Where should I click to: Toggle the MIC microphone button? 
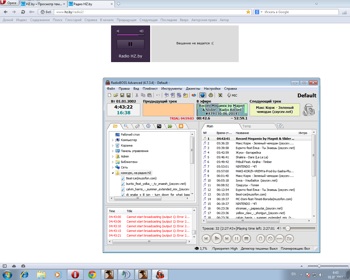pos(232,95)
